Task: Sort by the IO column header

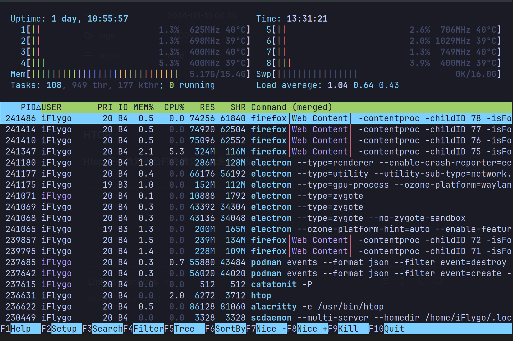Action: click(123, 107)
